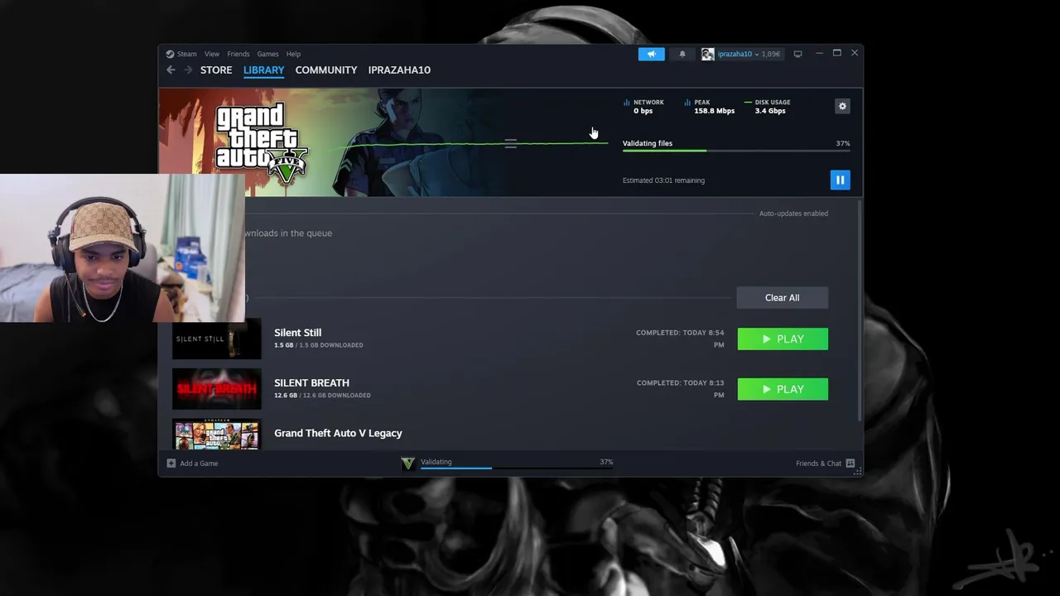Image resolution: width=1060 pixels, height=596 pixels.
Task: Close the Steam window
Action: [x=855, y=53]
